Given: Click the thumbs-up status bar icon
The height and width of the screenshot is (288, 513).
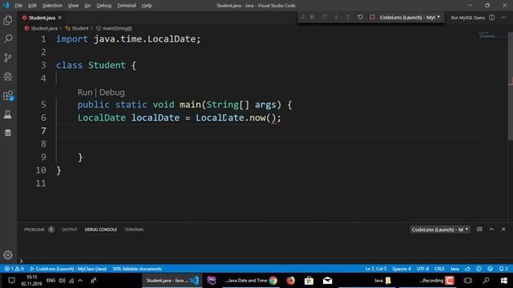Looking at the screenshot, I should point(467,269).
